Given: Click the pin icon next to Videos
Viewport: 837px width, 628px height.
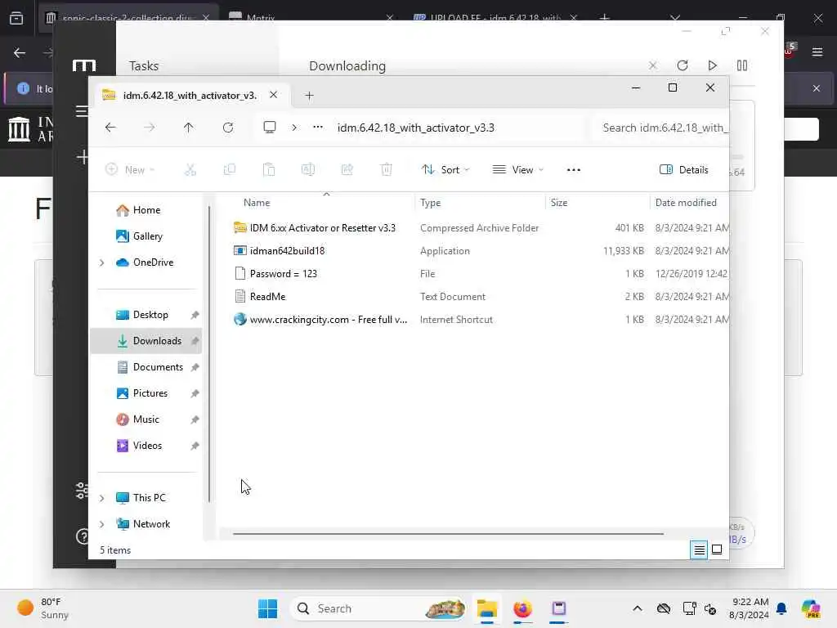Looking at the screenshot, I should (195, 446).
